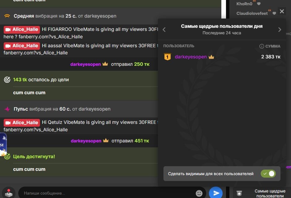
Task: Focus the Напиши сообщение input field
Action: (x=105, y=193)
